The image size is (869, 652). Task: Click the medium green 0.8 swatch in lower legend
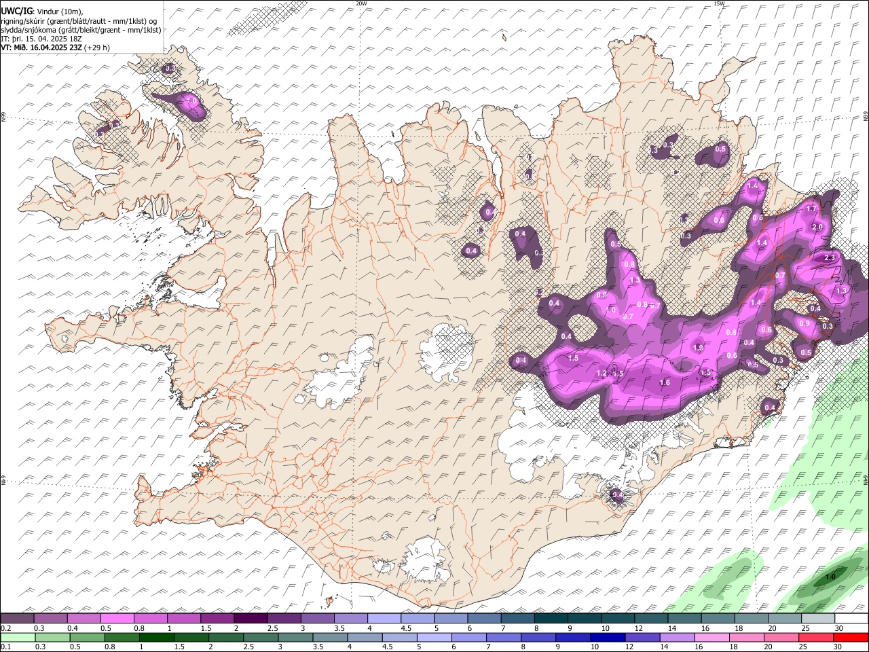tap(122, 637)
